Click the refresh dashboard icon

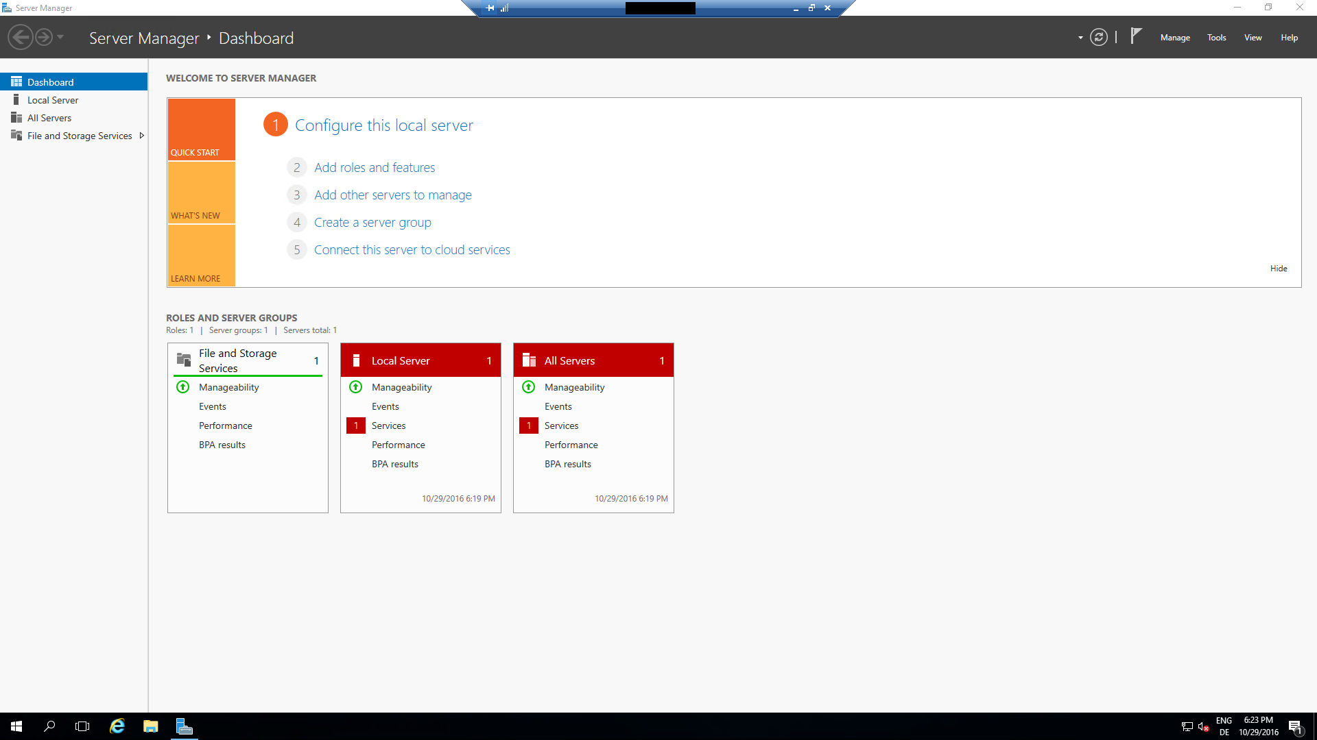1099,38
